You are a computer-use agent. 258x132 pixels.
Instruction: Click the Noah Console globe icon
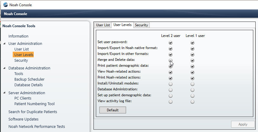pyautogui.click(x=5, y=5)
